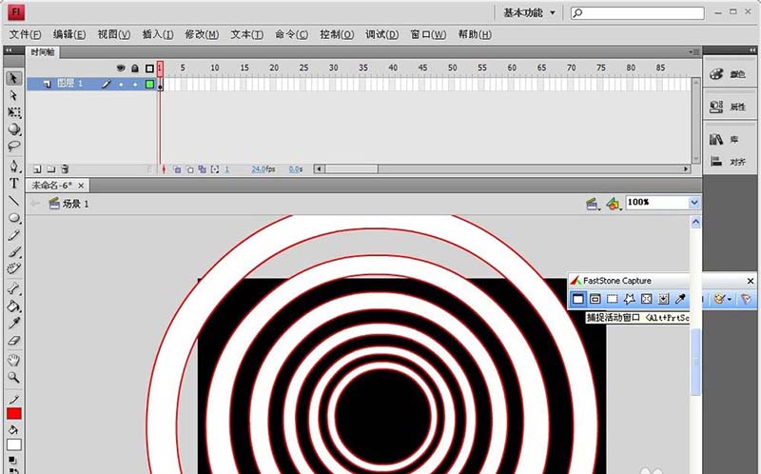761x474 pixels.
Task: Select the Free Transform tool
Action: click(13, 112)
